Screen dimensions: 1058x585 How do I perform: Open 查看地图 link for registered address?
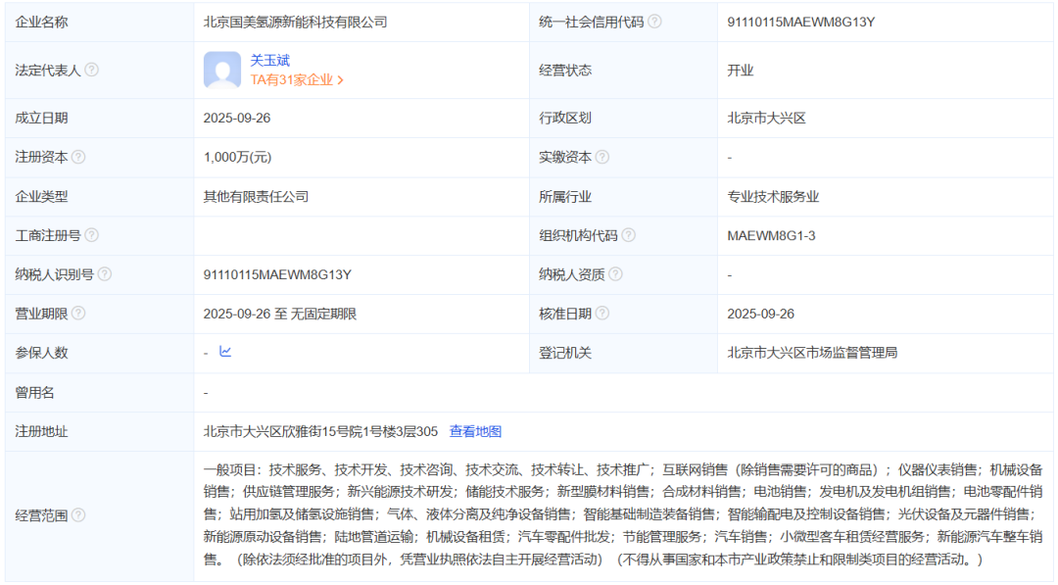click(475, 431)
